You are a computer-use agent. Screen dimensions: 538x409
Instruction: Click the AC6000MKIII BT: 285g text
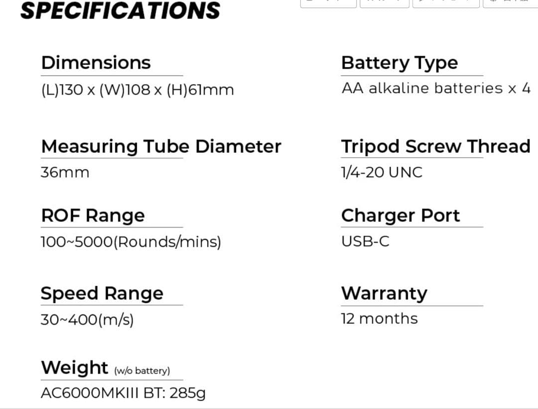pos(123,393)
